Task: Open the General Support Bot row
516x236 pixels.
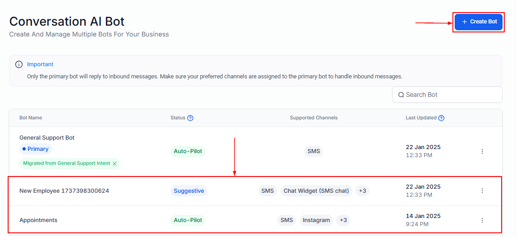Action: [x=47, y=138]
